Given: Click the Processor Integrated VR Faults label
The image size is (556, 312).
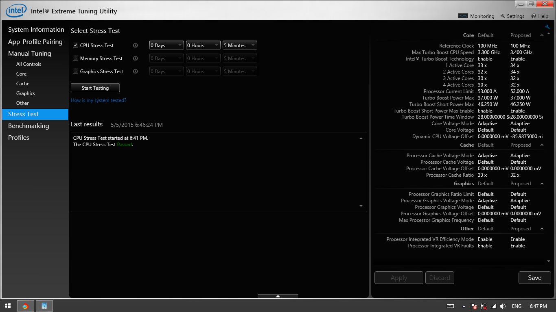Looking at the screenshot, I should [441, 246].
